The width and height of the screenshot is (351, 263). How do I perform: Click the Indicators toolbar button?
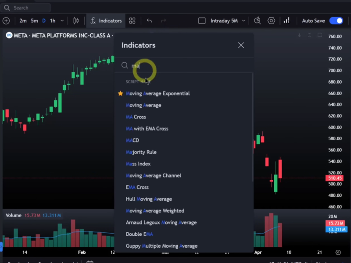tap(106, 21)
